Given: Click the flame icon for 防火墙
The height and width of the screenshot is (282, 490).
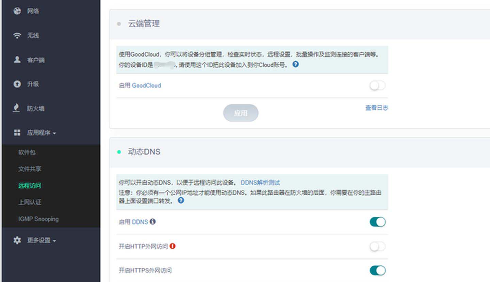Looking at the screenshot, I should click(16, 108).
